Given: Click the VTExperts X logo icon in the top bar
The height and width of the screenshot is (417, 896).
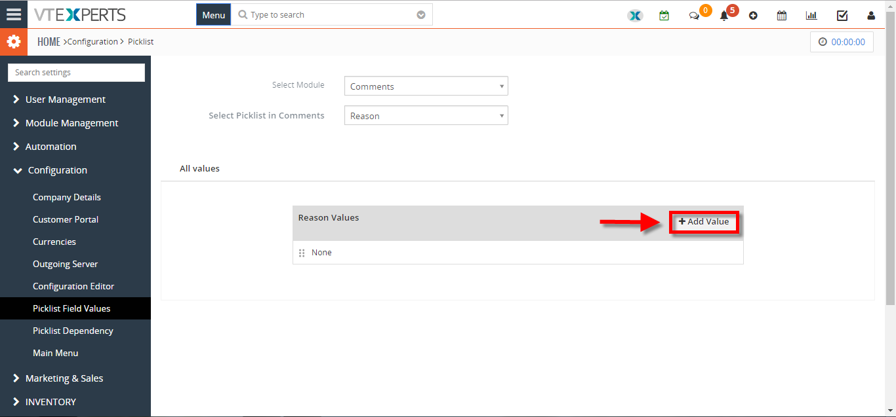Looking at the screenshot, I should [x=634, y=15].
